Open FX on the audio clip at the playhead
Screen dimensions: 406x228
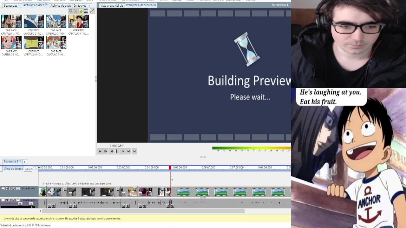pyautogui.click(x=168, y=206)
